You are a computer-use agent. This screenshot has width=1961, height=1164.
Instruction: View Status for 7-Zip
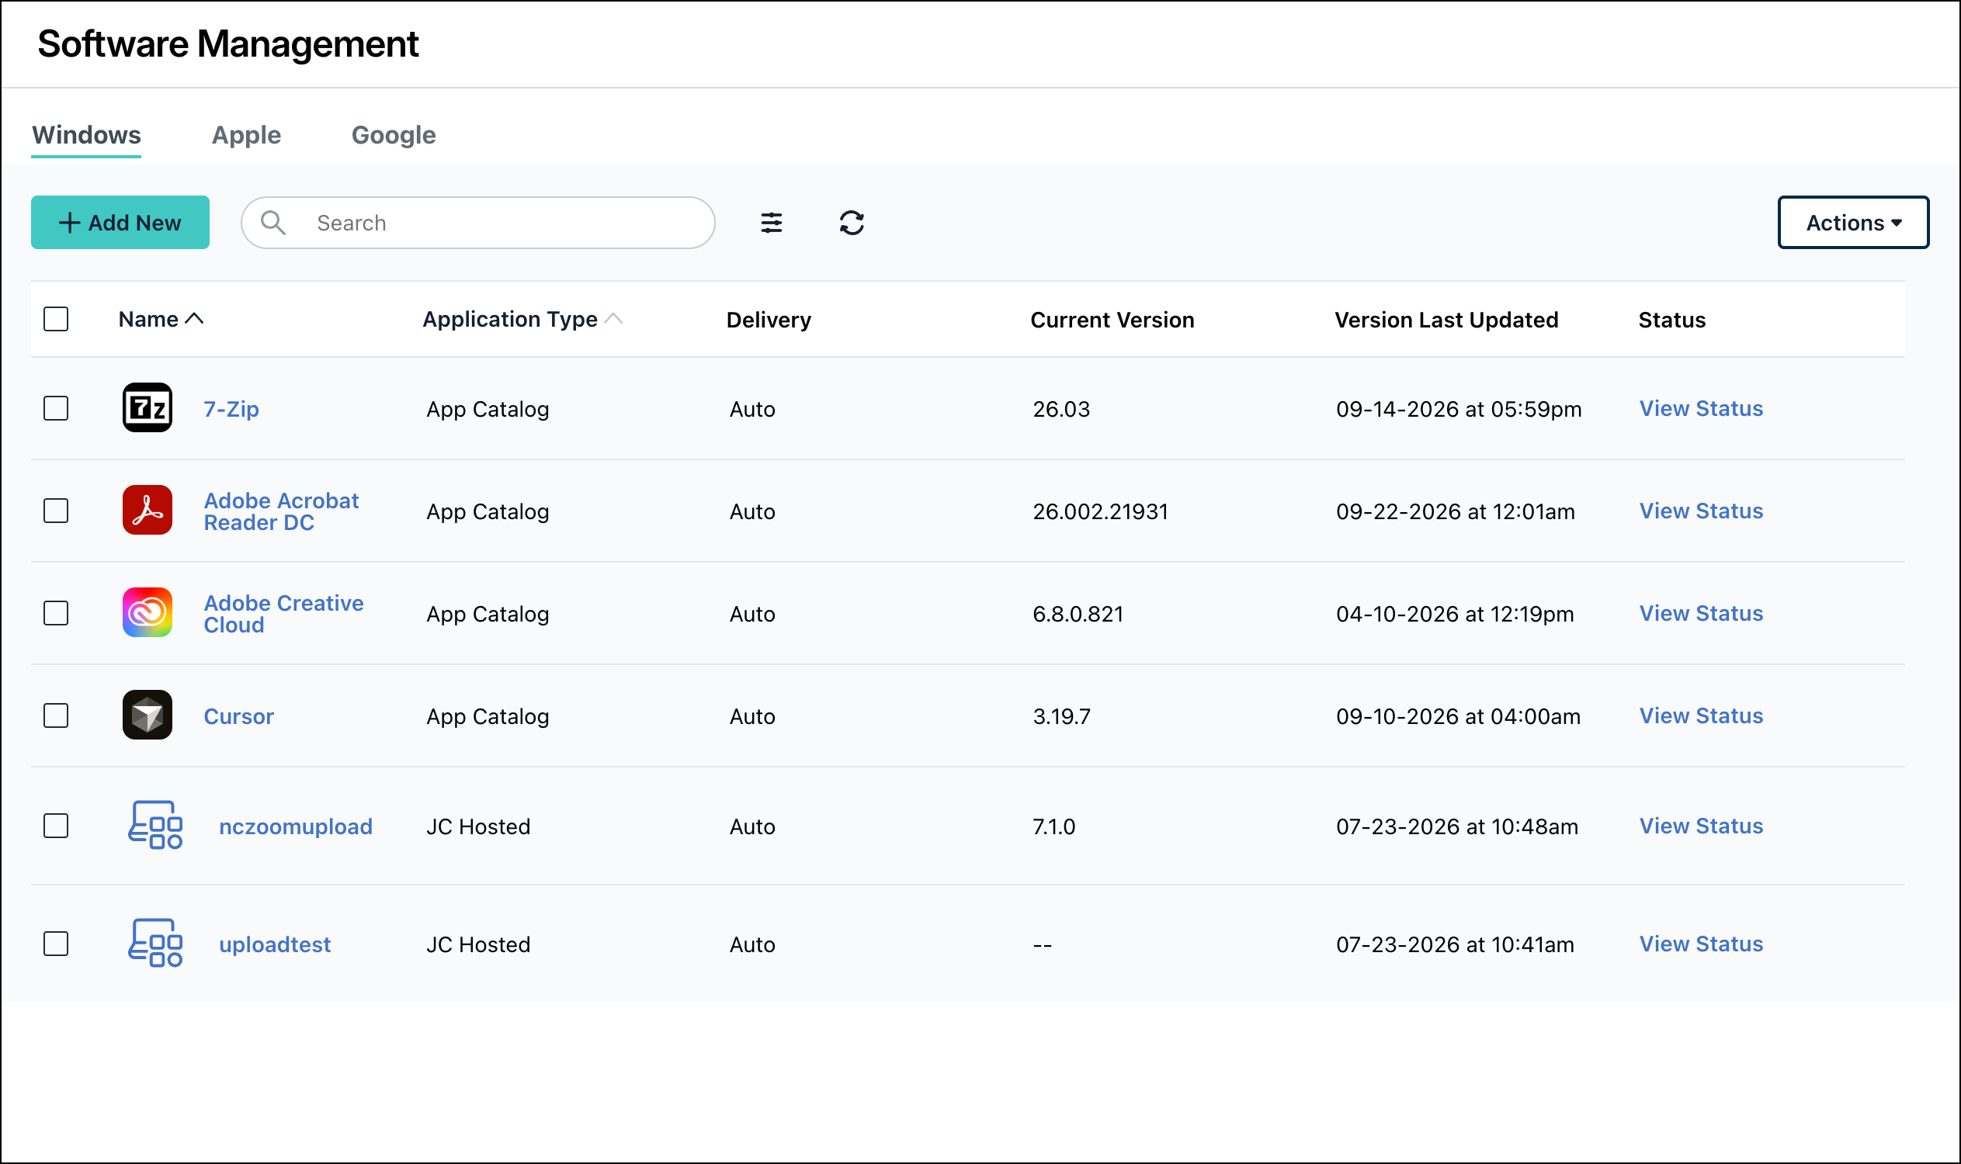tap(1700, 409)
